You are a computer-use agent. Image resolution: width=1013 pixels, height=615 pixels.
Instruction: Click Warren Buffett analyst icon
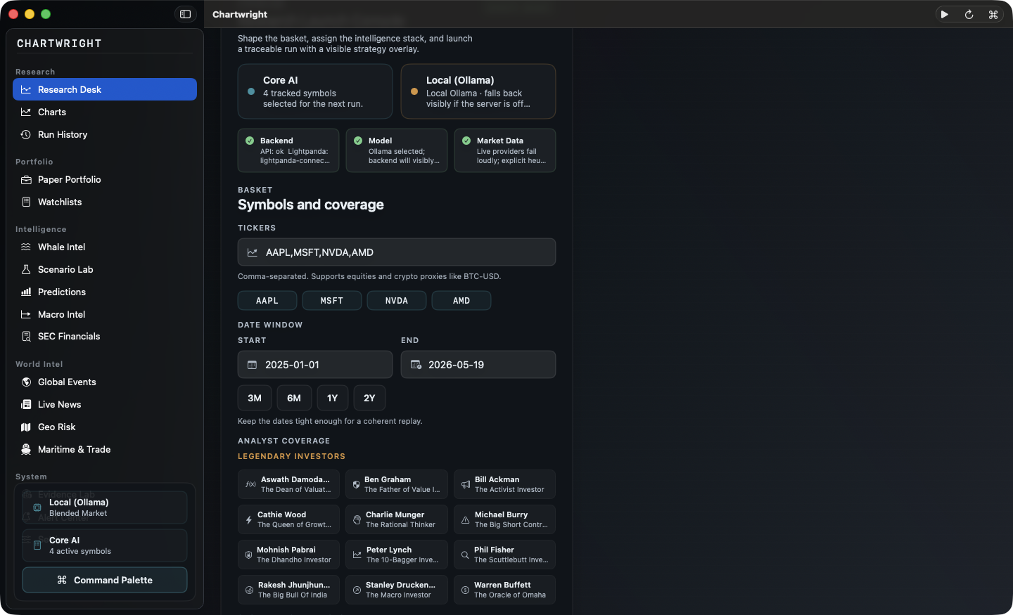tap(465, 590)
